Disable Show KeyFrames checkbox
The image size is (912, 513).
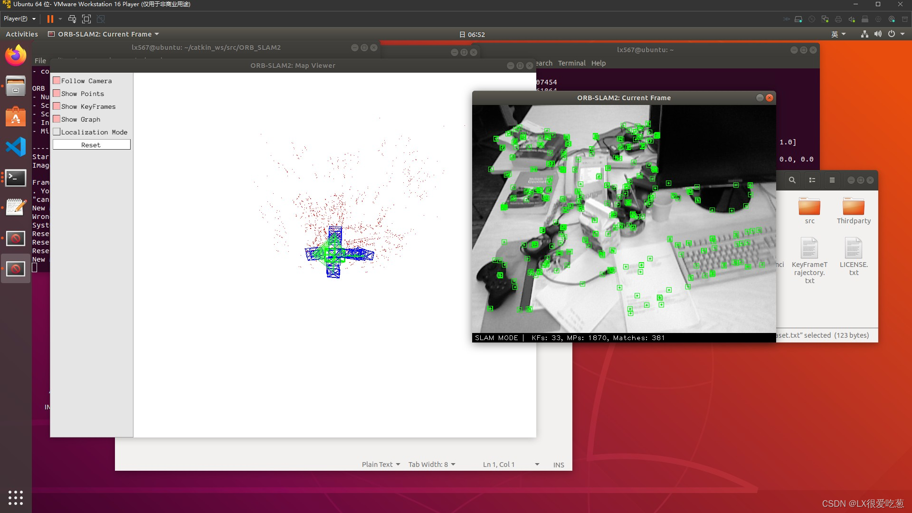57,106
